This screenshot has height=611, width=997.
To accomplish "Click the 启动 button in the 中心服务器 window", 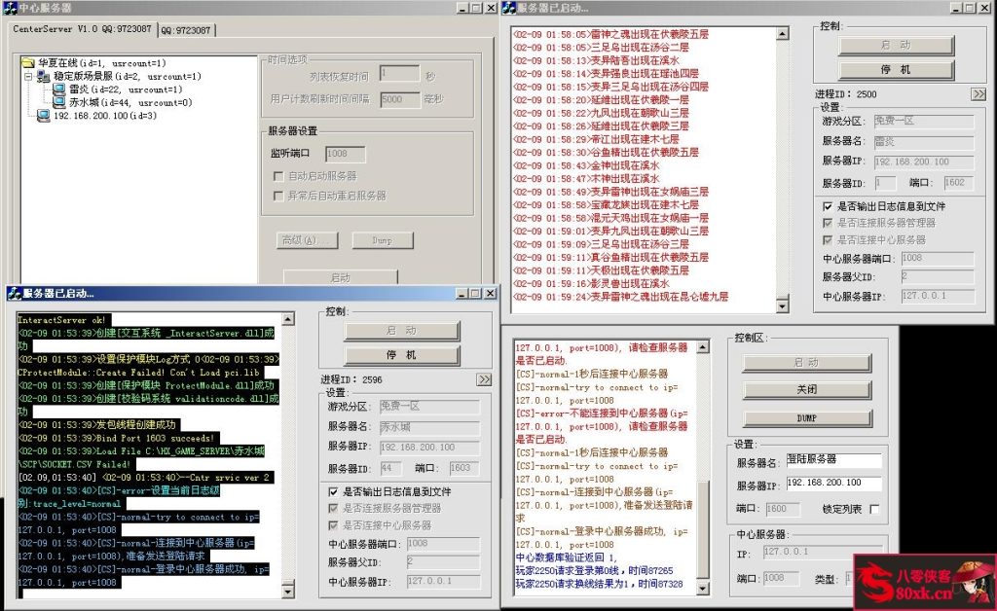I will coord(340,277).
